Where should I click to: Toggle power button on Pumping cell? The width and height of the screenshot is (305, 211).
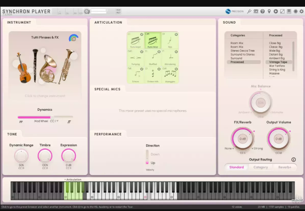click(141, 52)
